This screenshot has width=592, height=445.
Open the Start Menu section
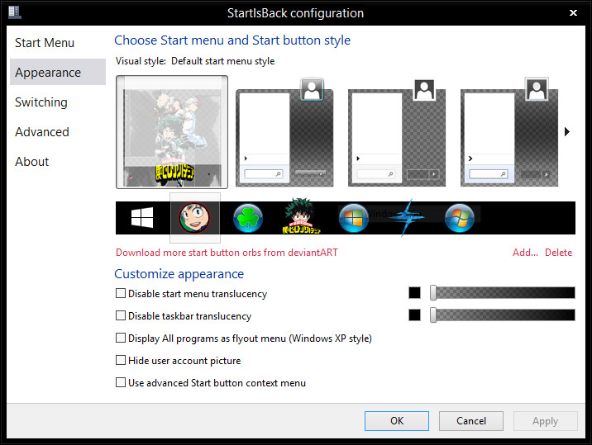(58, 43)
